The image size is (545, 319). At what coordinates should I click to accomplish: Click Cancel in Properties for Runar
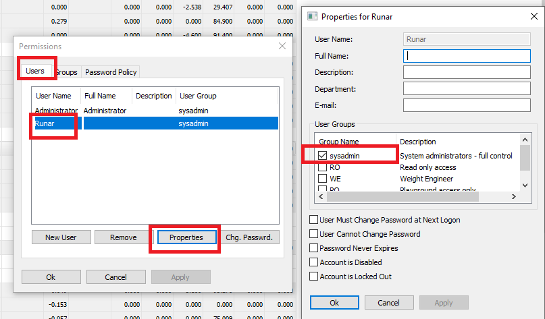click(389, 303)
